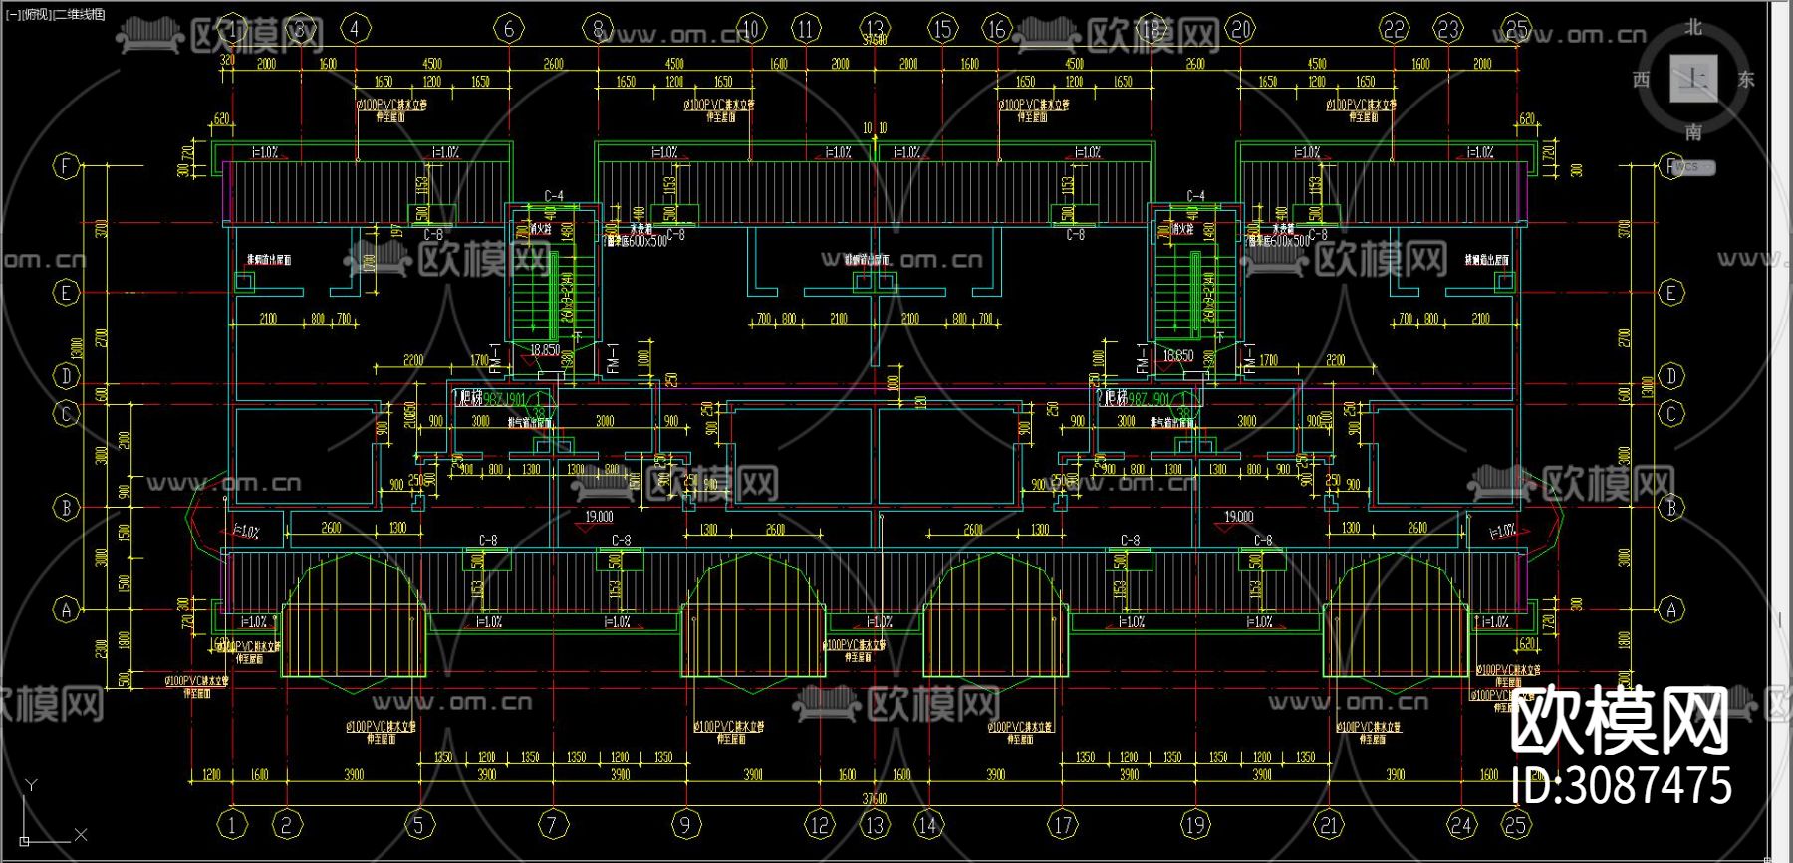Select axis bubble 13 in the bottom grid row

[875, 825]
